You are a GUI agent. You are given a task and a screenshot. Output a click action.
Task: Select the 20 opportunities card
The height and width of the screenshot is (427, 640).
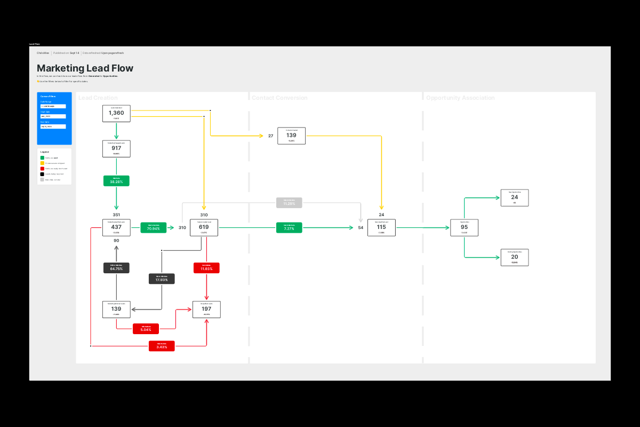click(514, 257)
